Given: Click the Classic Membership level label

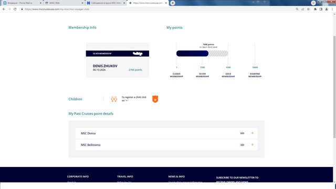Looking at the screenshot, I should coord(176,75).
